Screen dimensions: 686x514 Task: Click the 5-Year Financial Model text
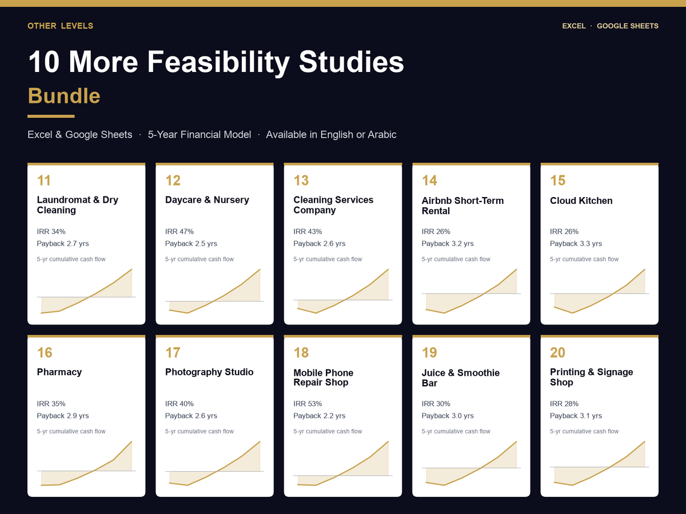pos(200,135)
